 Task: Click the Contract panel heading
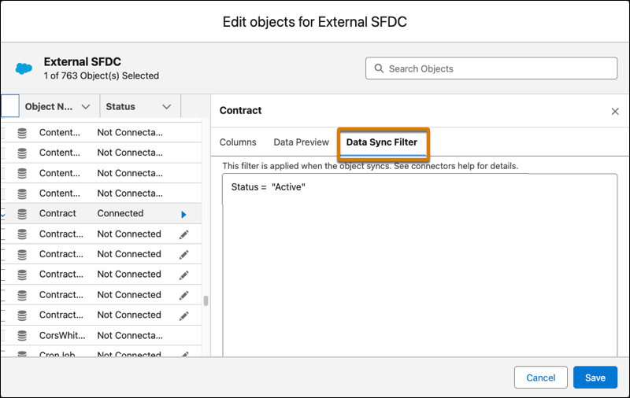[x=240, y=110]
